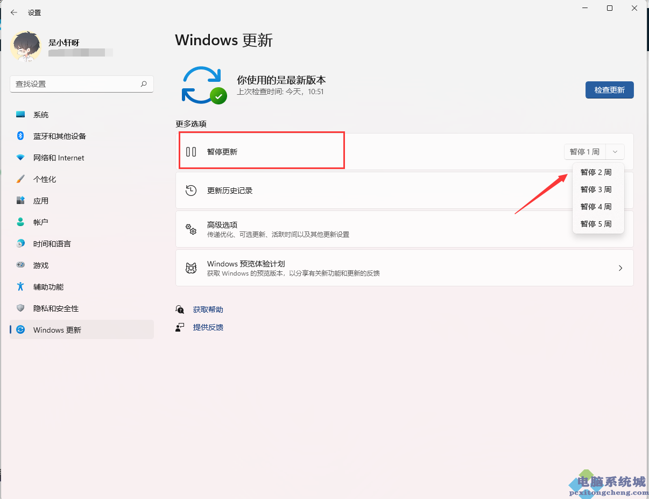Click the search magnifier icon
Screen dimensions: 649x499
(144, 84)
